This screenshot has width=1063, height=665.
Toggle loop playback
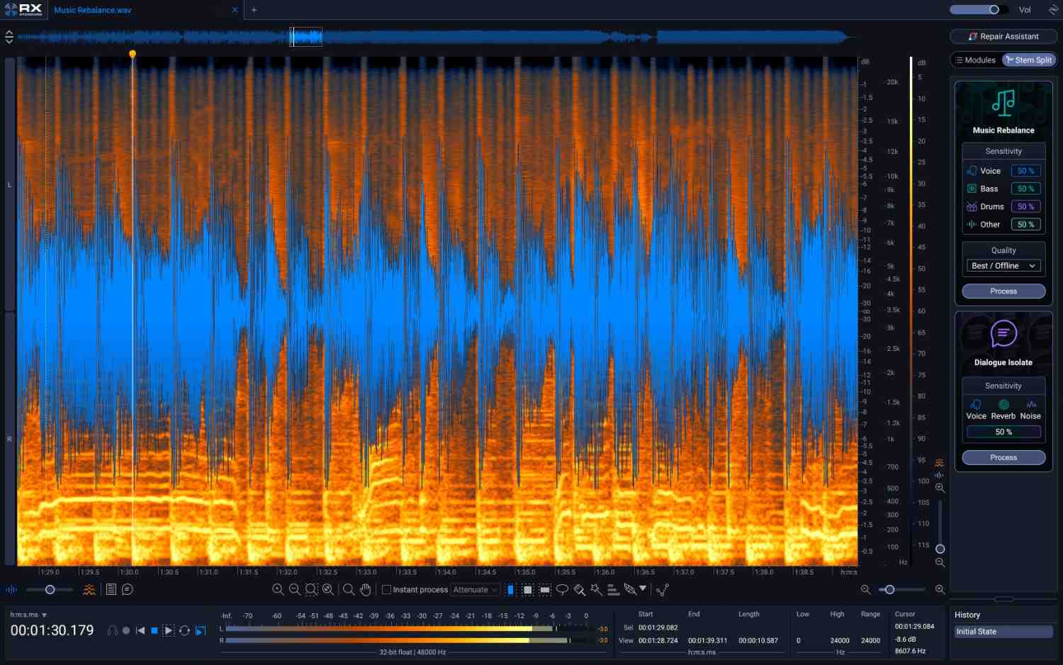coord(184,630)
